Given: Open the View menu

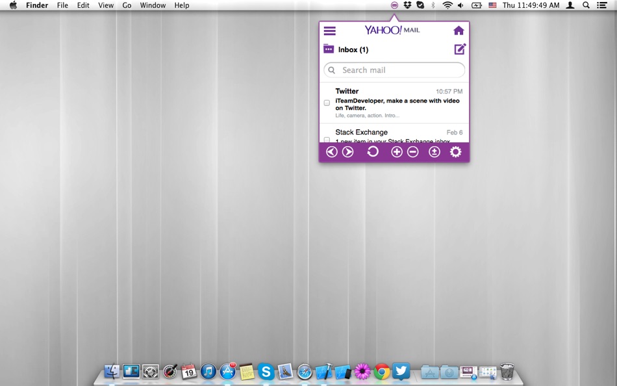Looking at the screenshot, I should tap(106, 5).
